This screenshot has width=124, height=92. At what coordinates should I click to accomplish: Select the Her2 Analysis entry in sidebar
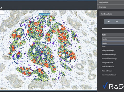pyautogui.click(x=112, y=14)
